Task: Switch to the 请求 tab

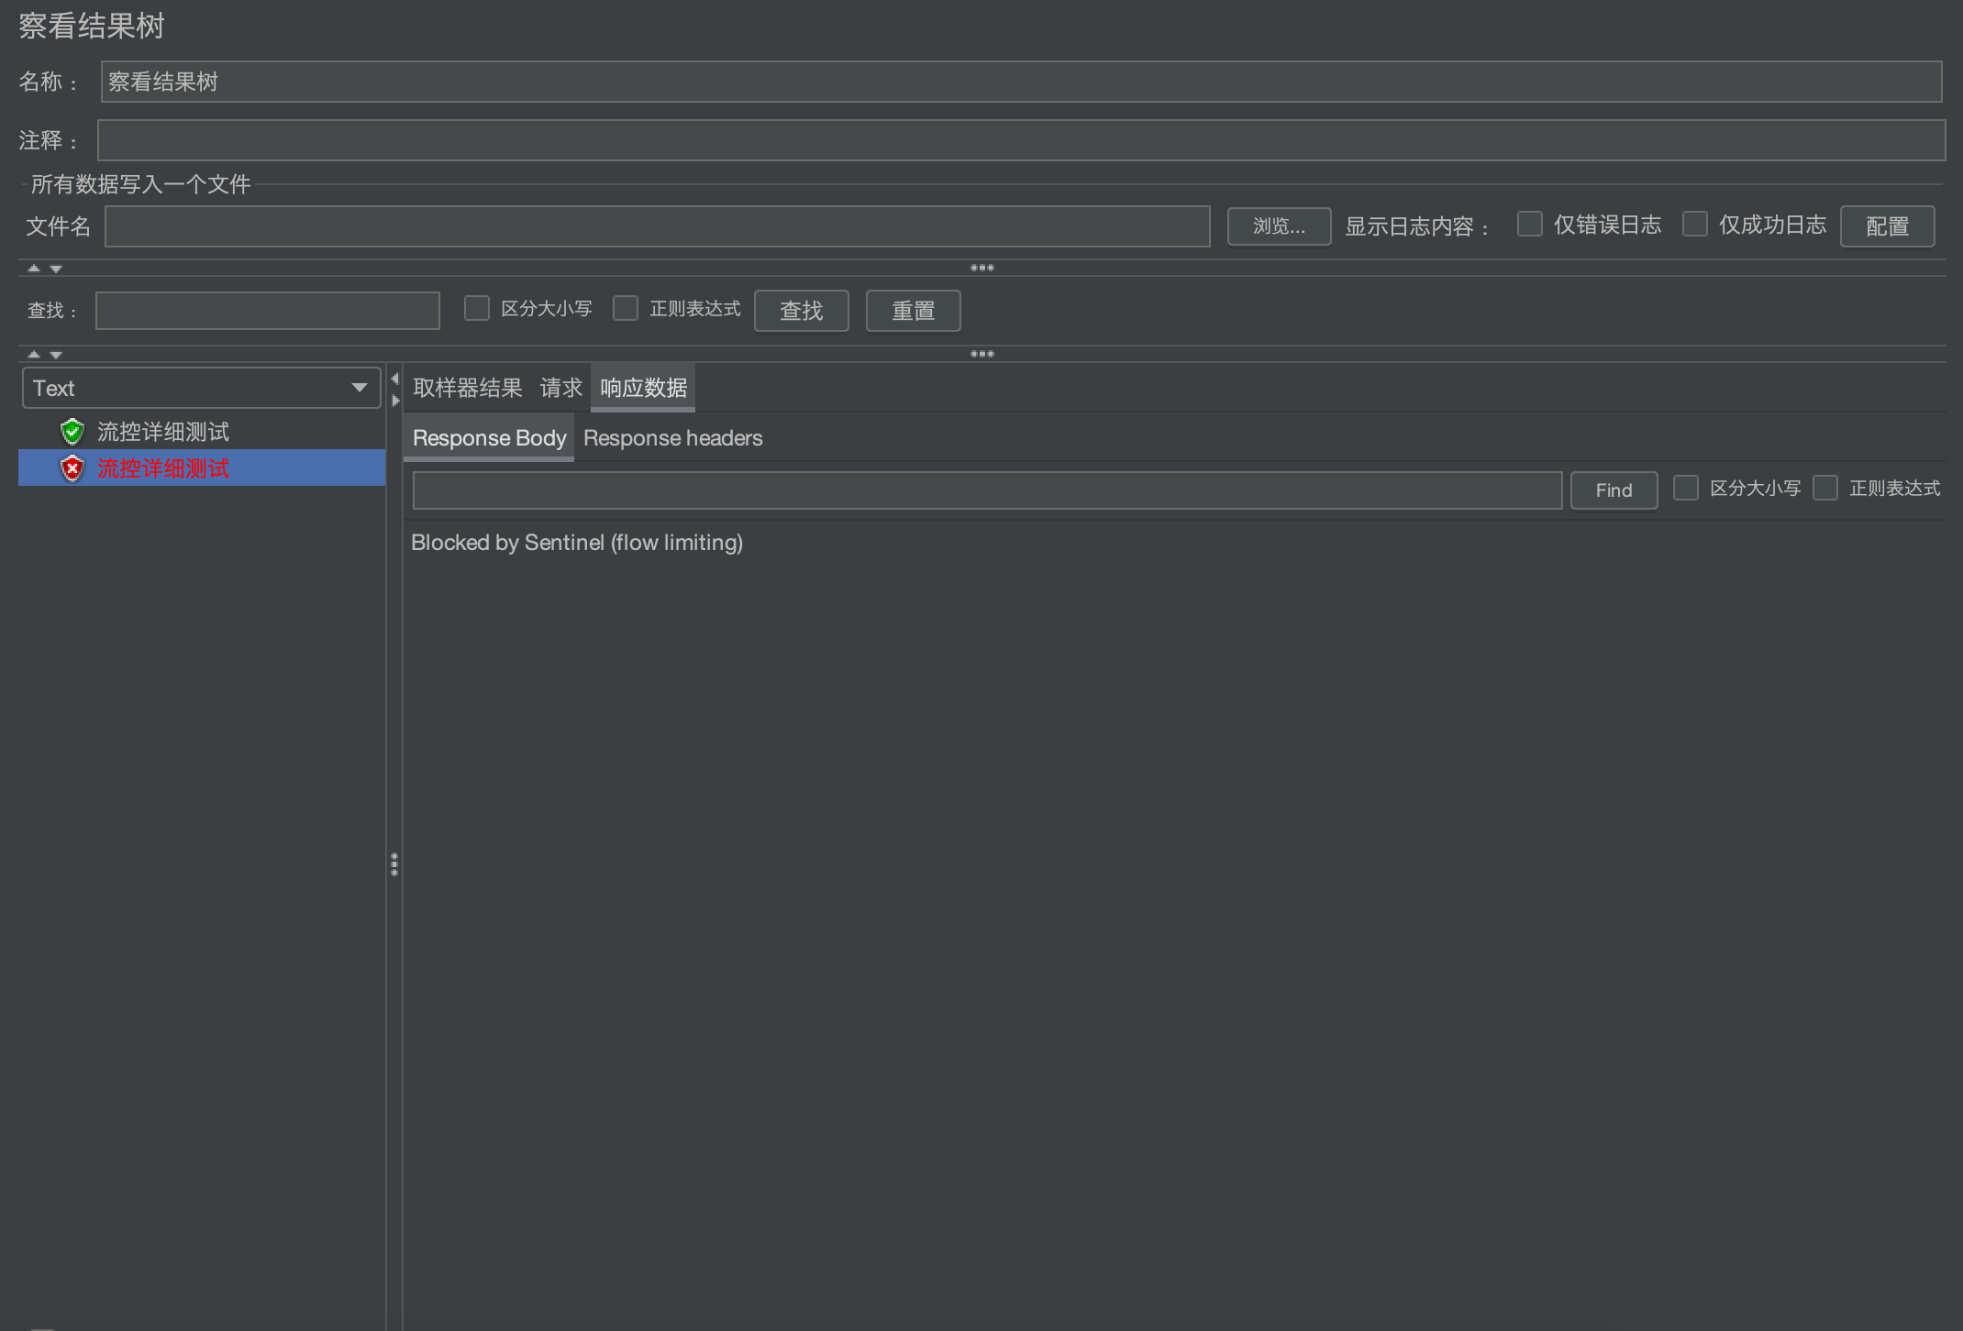Action: pos(560,388)
